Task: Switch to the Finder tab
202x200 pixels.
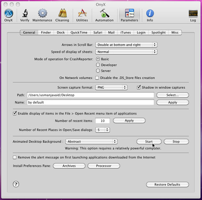Action: pos(46,32)
